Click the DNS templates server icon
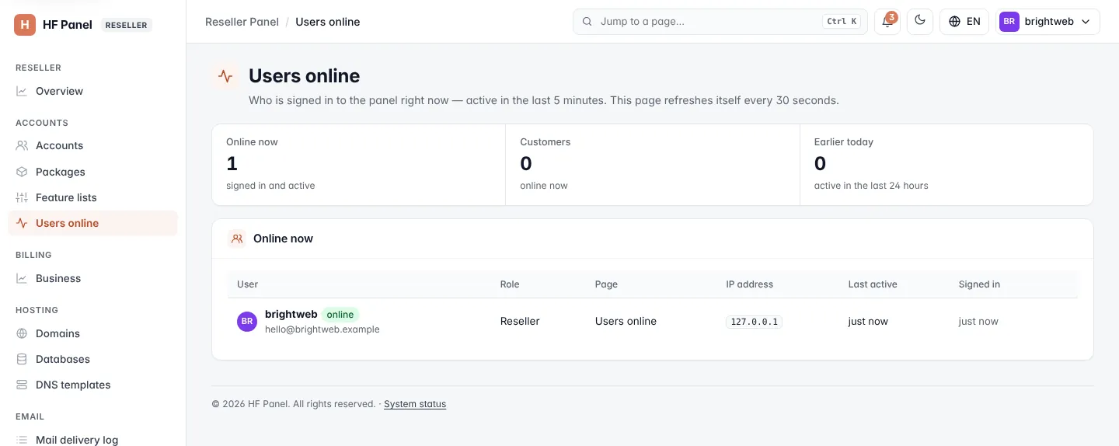Viewport: 1119px width, 446px height. [22, 385]
